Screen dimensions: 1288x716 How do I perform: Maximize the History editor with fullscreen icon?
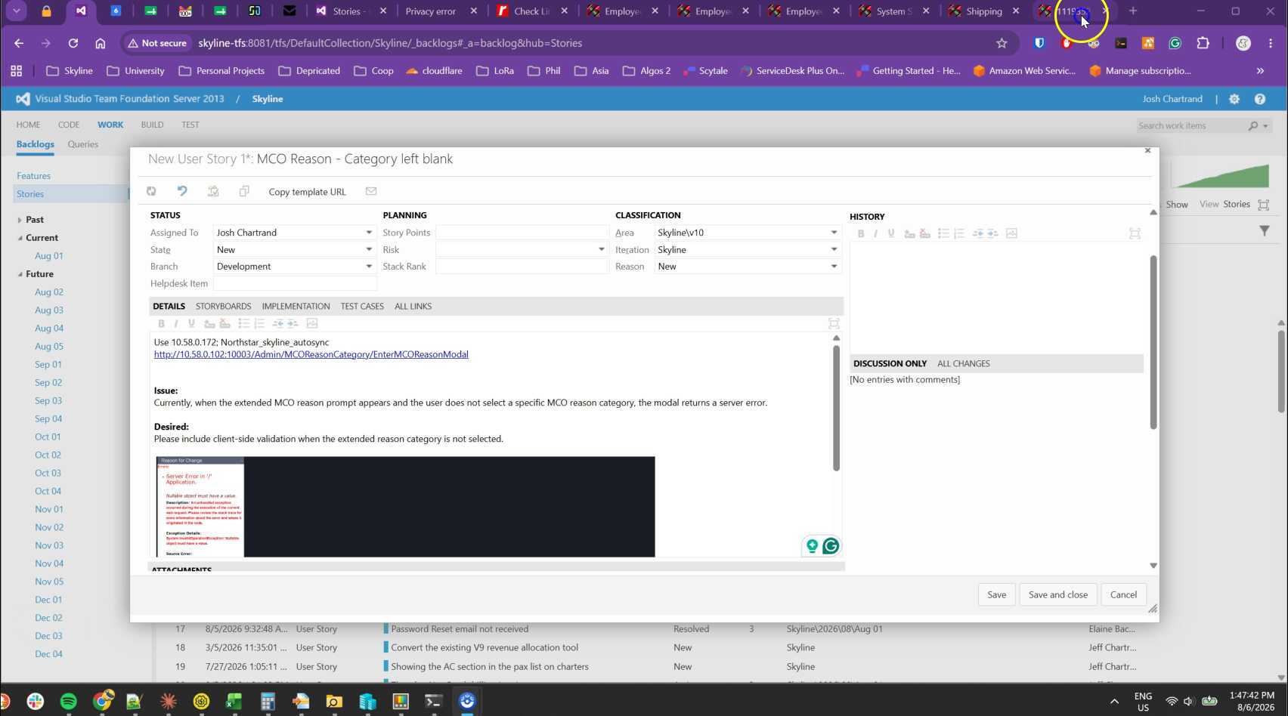[x=1135, y=233]
